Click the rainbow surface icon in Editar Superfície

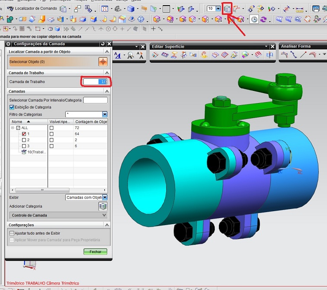tap(245, 55)
